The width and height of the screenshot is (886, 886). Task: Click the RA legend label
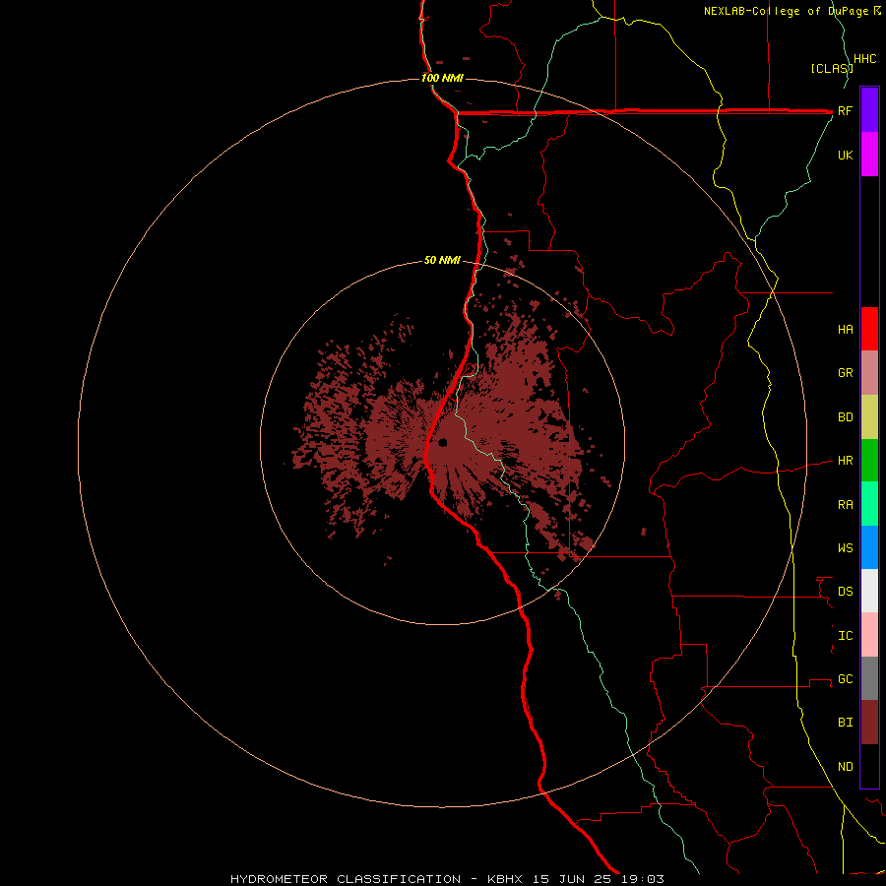coord(845,505)
